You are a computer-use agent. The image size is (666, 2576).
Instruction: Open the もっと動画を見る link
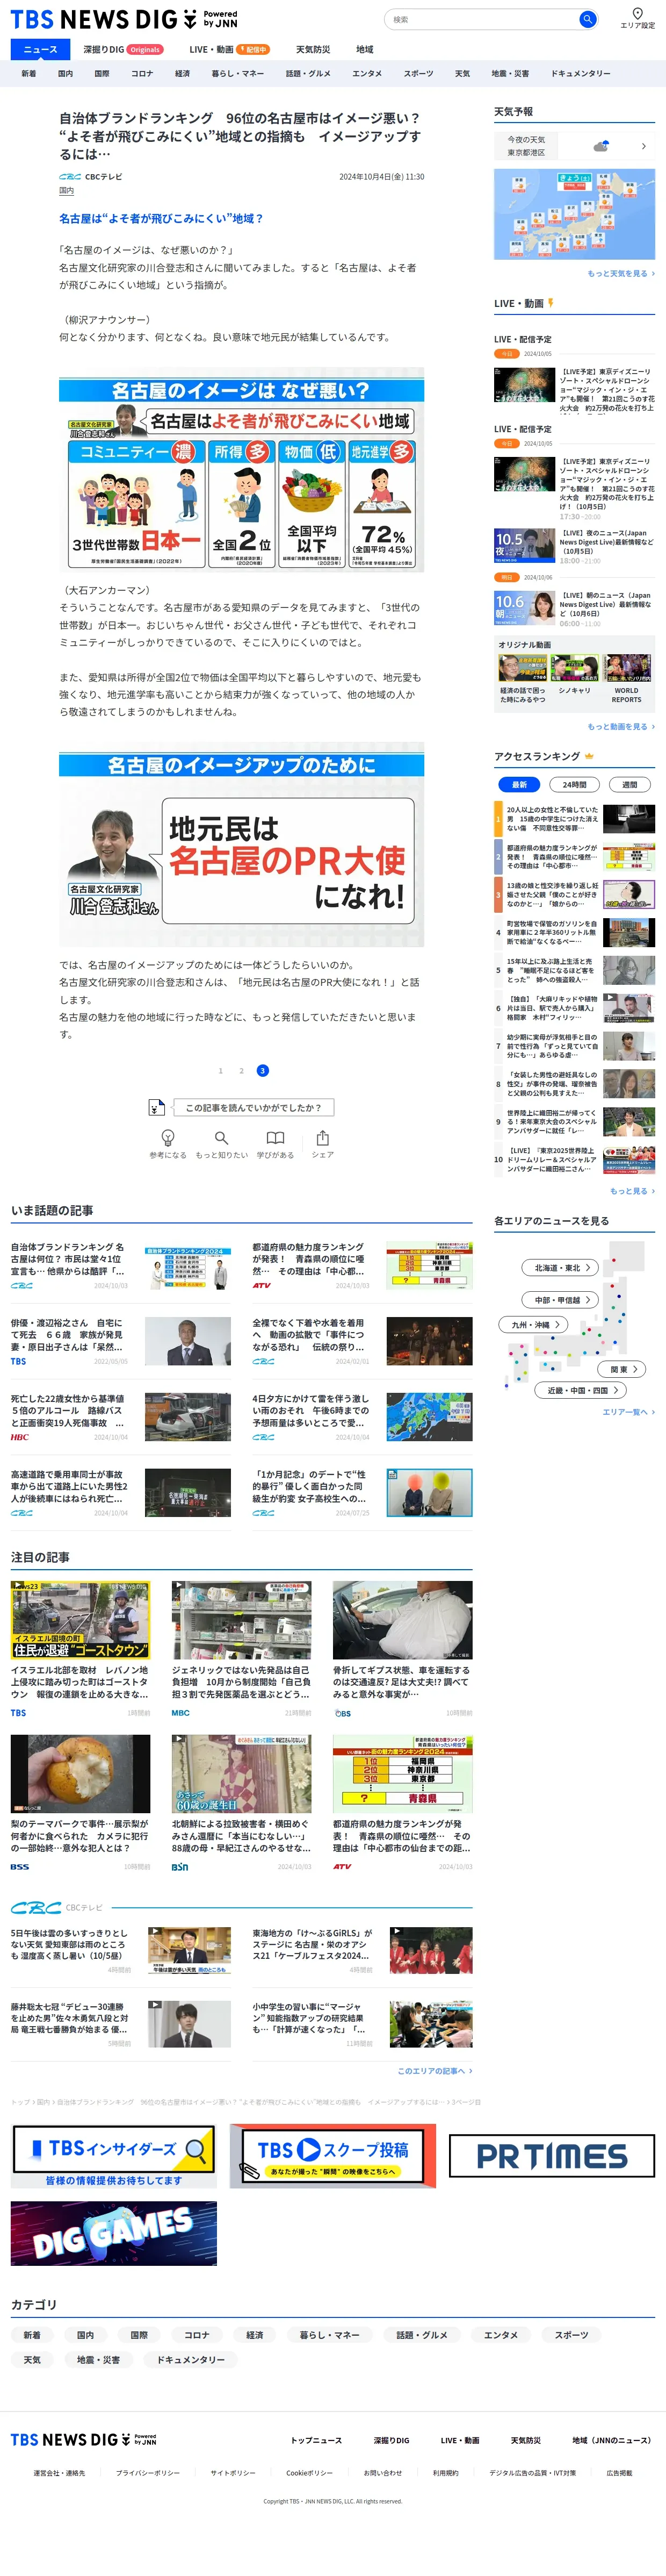[x=621, y=727]
